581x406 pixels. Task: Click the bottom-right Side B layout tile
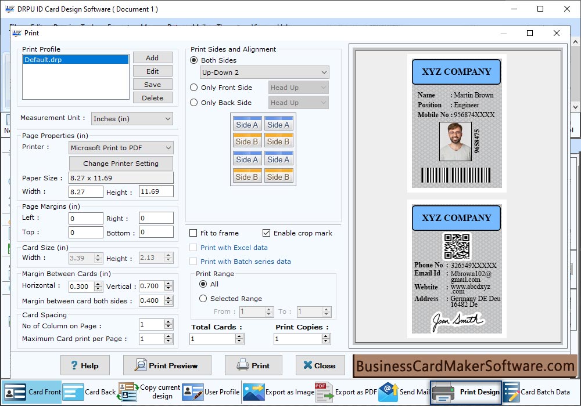[279, 176]
